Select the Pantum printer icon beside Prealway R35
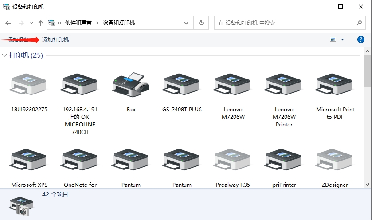 tap(181, 160)
